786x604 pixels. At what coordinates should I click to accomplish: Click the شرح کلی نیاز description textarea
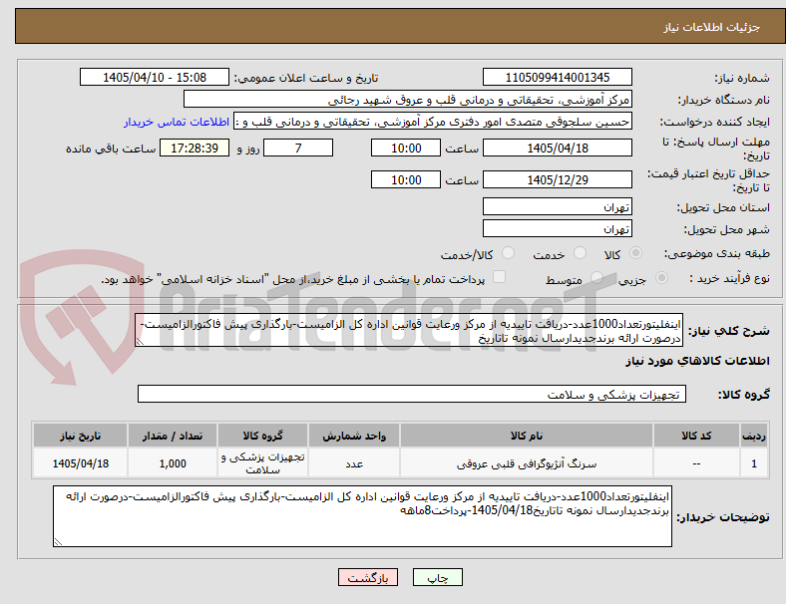(x=409, y=330)
